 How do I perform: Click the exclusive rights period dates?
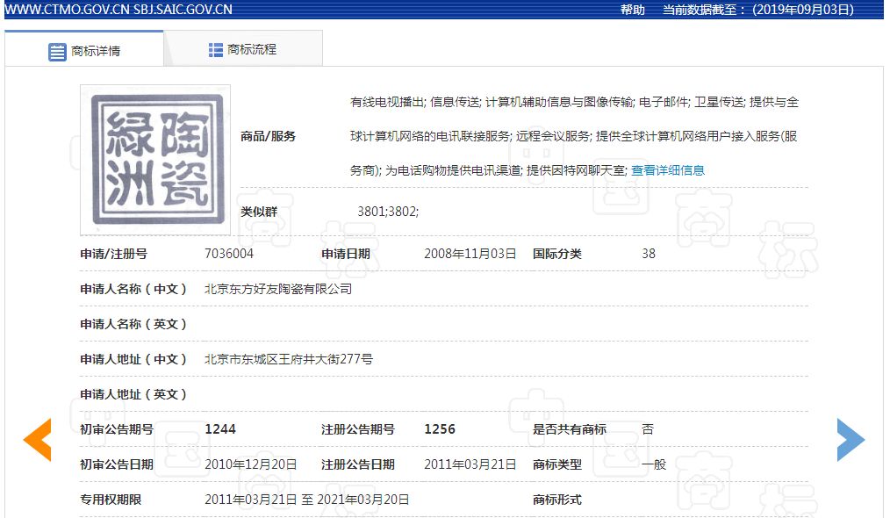(307, 500)
